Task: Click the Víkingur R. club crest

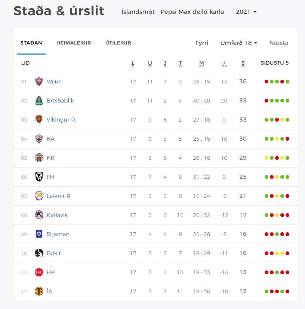Action: click(39, 120)
